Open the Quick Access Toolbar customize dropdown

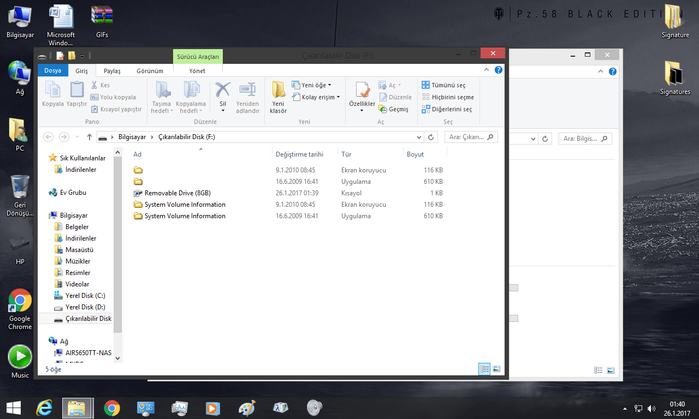(x=82, y=56)
